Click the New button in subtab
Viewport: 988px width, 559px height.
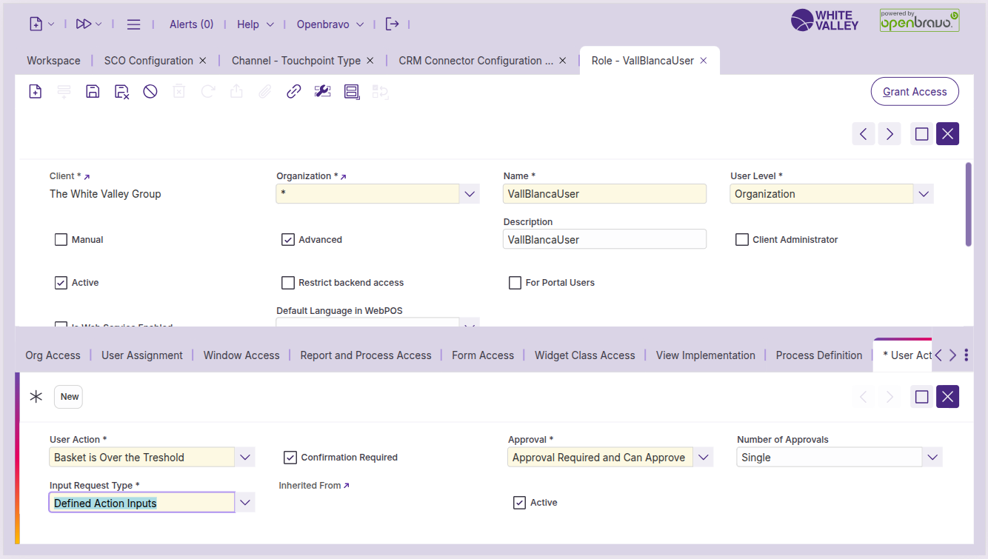69,397
